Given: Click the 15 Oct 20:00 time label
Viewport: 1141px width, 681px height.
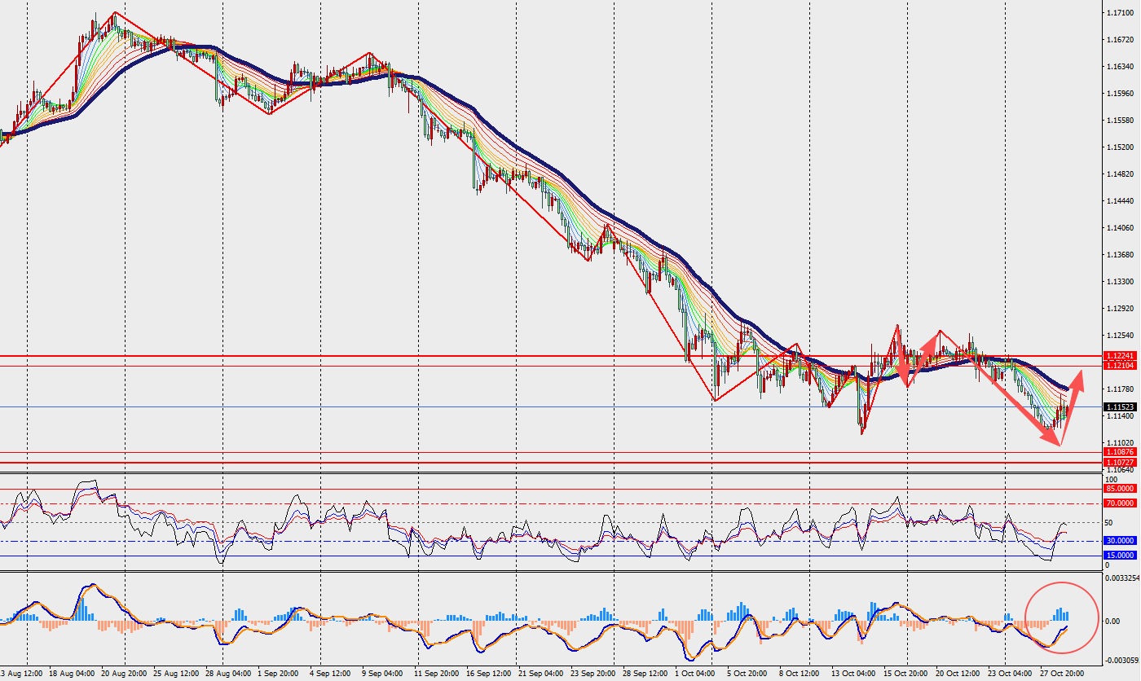Looking at the screenshot, I should (x=905, y=674).
